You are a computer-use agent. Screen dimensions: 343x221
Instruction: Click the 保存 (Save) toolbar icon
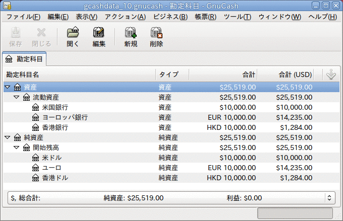tap(15, 33)
